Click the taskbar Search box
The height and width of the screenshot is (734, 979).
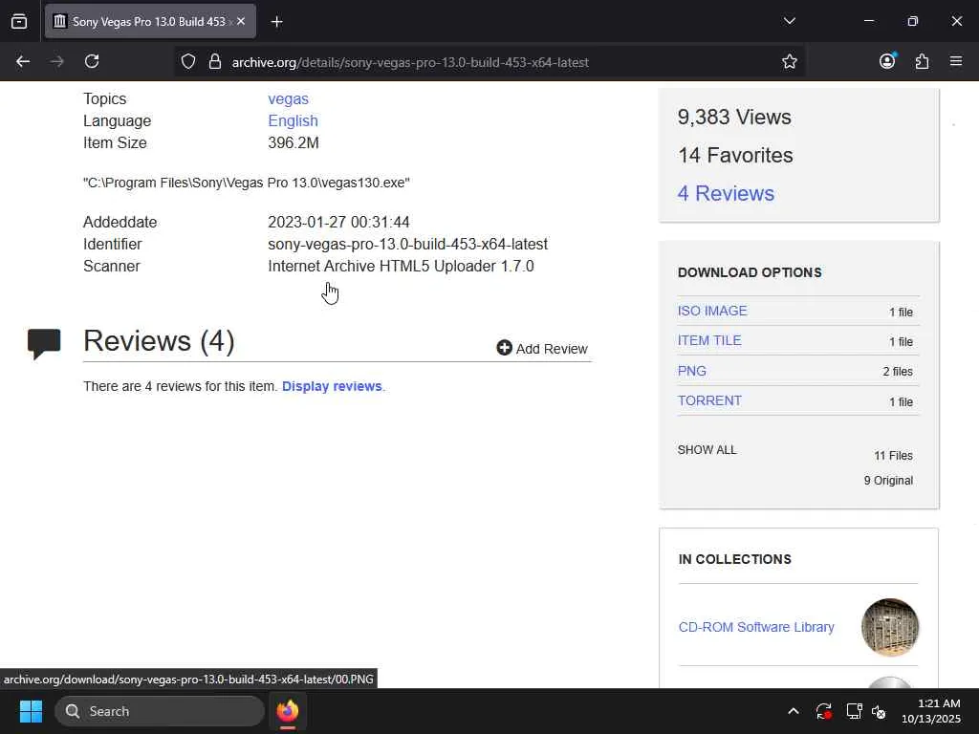click(x=160, y=711)
